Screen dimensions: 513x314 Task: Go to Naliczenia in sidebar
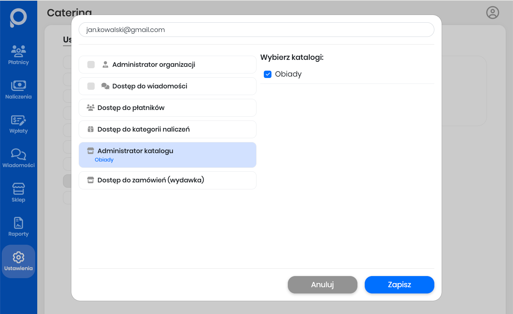(x=18, y=90)
